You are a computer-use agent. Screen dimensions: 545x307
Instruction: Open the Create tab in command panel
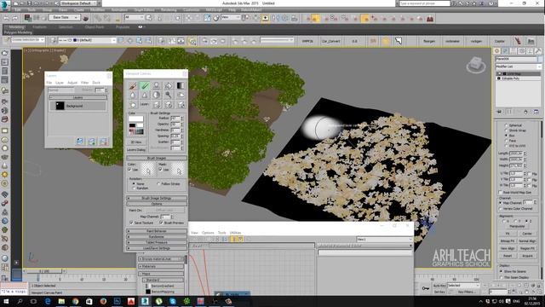point(497,51)
